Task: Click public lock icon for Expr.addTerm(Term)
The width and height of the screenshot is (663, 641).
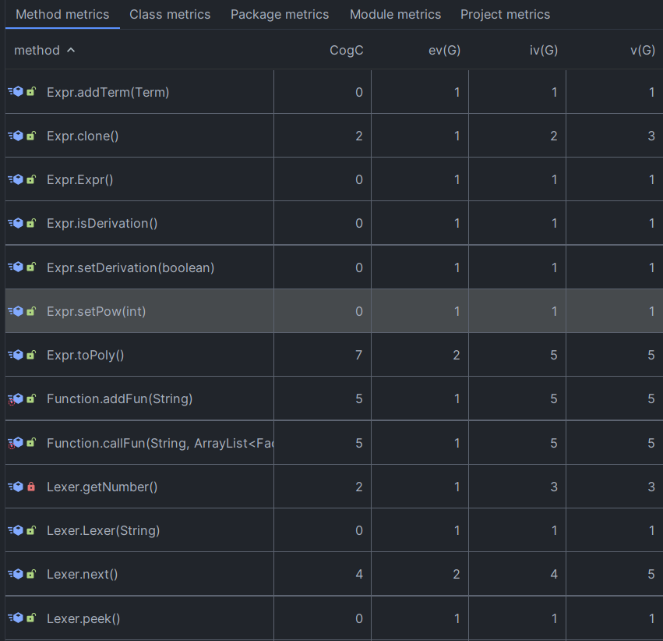Action: (31, 91)
